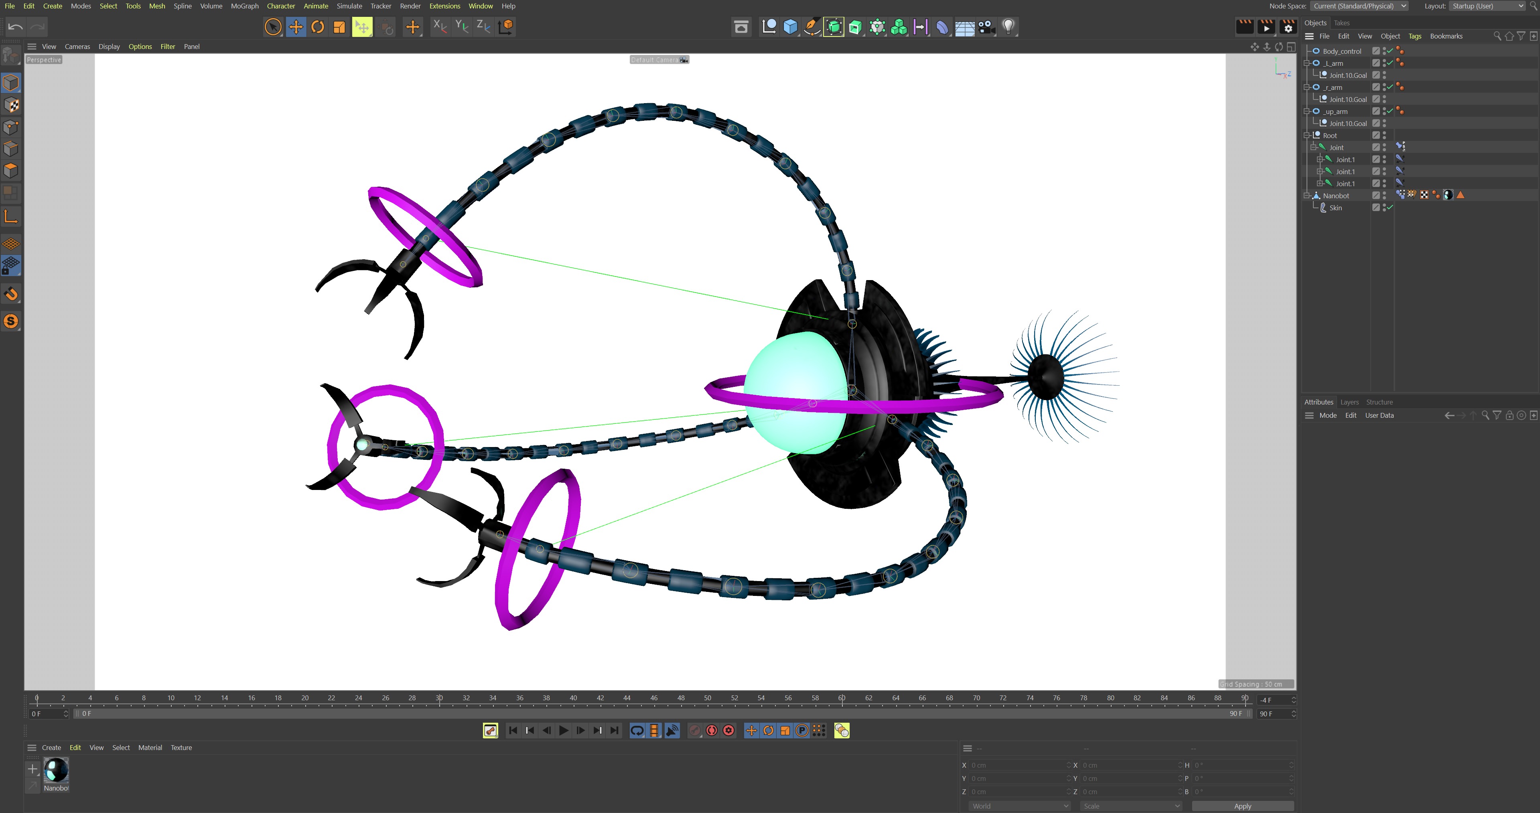Screen dimensions: 1540x813
Task: Click the Subdivision Surface generator icon
Action: [834, 27]
